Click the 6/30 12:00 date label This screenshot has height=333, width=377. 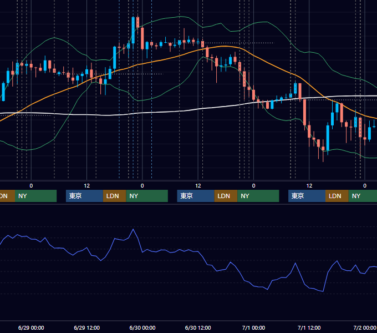point(198,327)
